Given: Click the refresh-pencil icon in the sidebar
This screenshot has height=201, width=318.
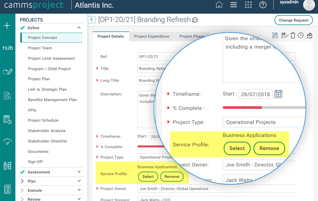Looking at the screenshot, I should tap(7, 72).
